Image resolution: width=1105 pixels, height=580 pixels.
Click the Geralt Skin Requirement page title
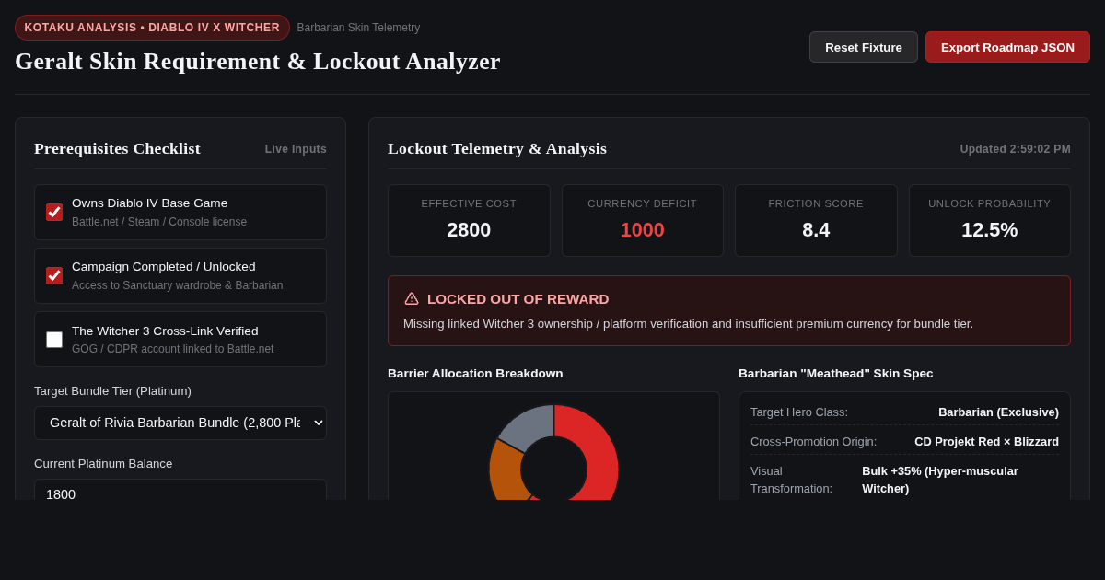258,62
